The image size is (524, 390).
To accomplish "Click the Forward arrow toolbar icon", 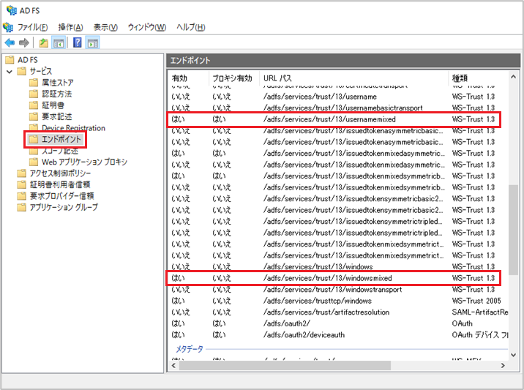I will tap(24, 42).
